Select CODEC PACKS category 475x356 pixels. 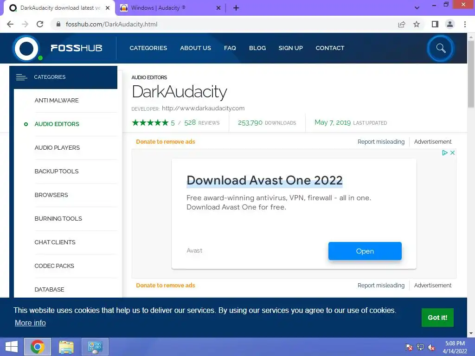[x=54, y=266]
